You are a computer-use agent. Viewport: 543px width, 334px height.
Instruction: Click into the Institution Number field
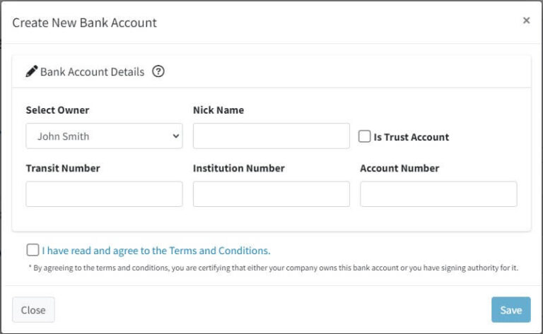(x=271, y=194)
